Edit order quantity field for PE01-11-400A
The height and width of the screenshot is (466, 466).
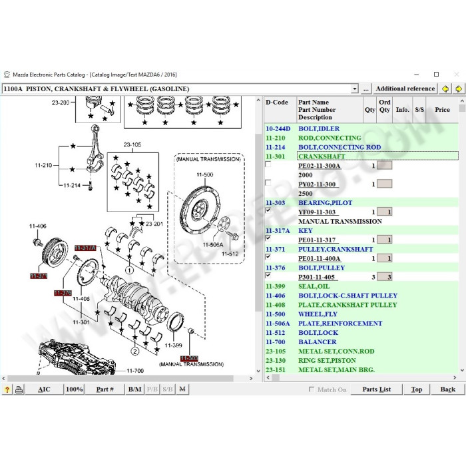point(384,258)
